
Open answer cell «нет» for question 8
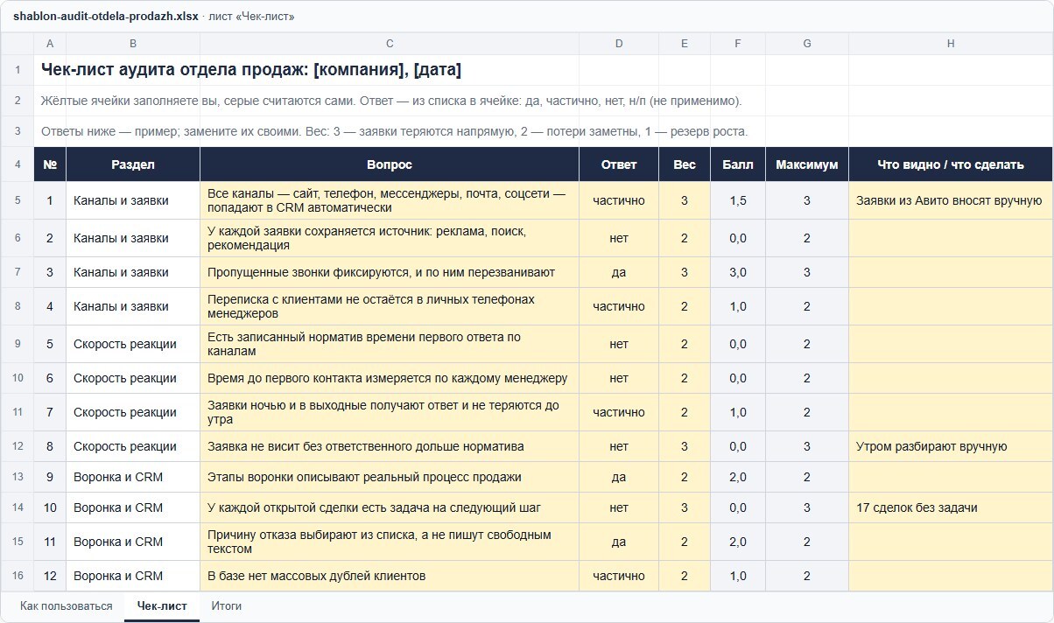point(619,446)
